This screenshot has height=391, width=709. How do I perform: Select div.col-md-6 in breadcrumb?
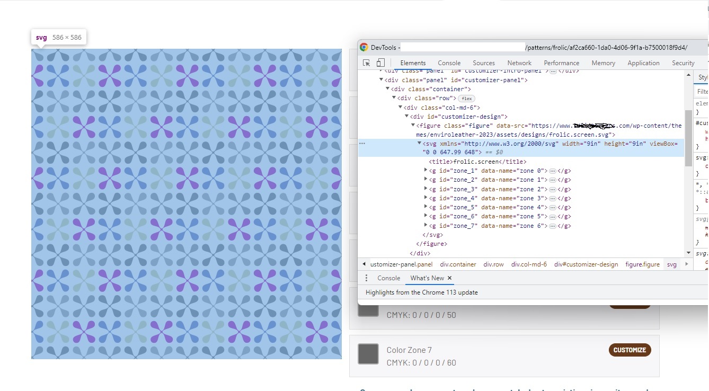click(x=529, y=264)
